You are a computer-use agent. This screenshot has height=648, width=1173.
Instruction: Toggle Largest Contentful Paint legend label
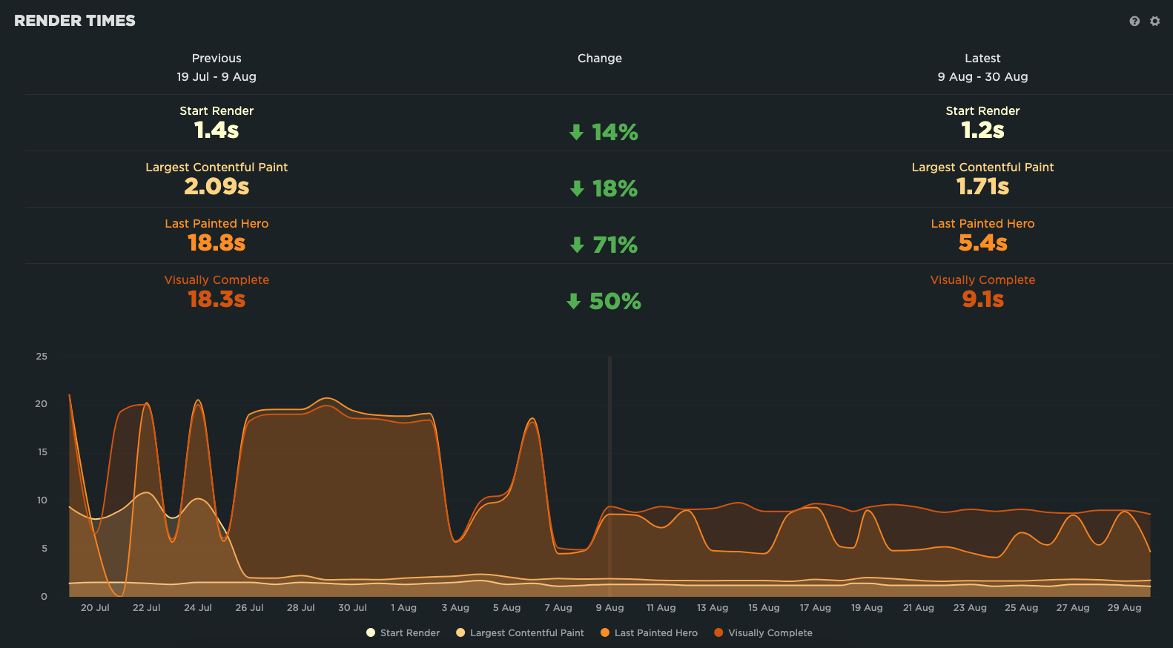coord(526,633)
